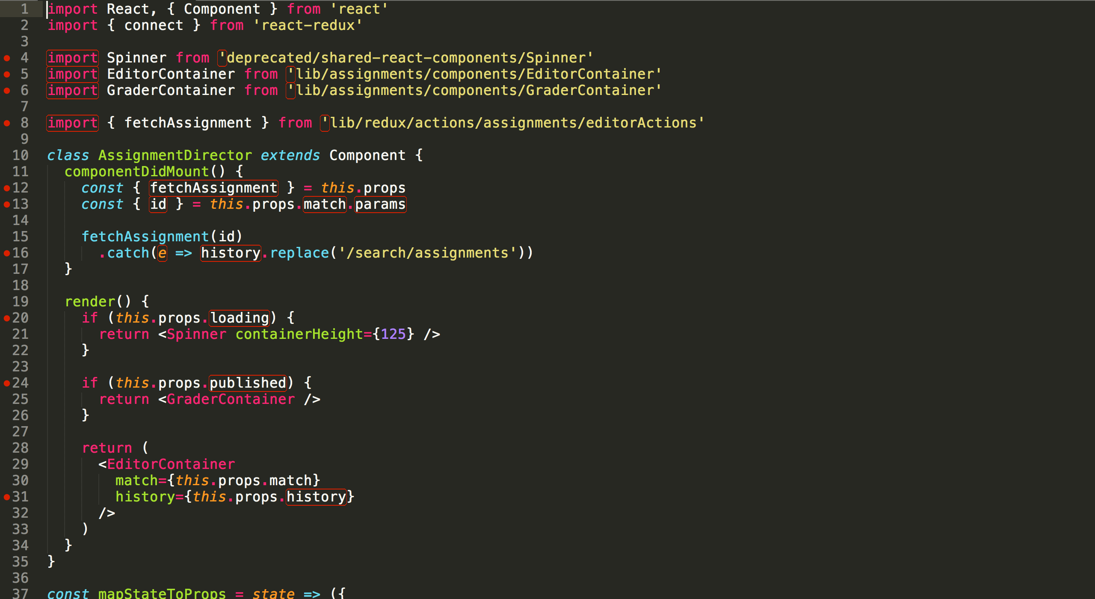
Task: Click the red lint dot beside line 8
Action: point(7,123)
